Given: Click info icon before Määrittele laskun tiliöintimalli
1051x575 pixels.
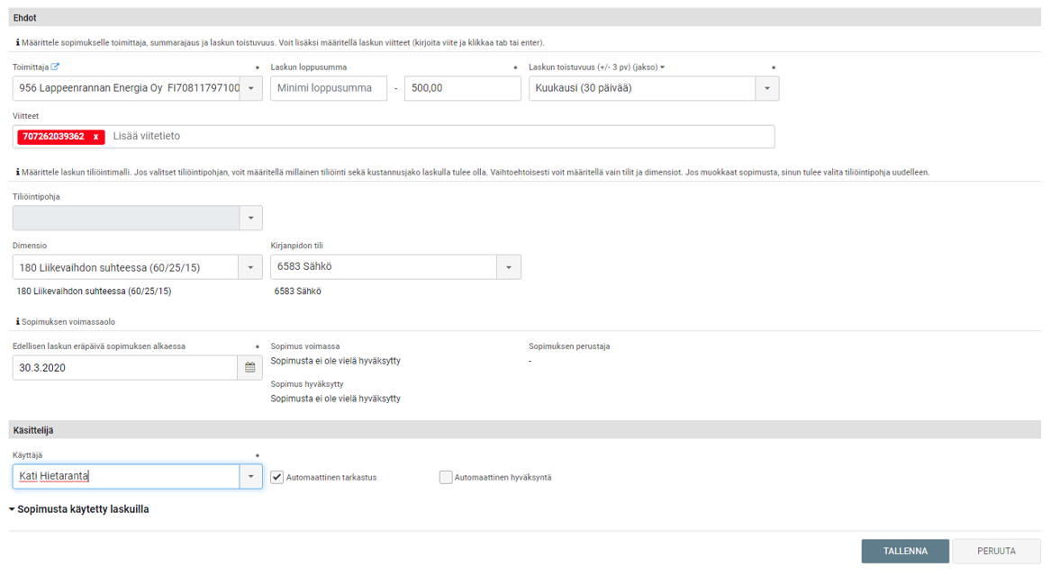Looking at the screenshot, I should pyautogui.click(x=18, y=172).
